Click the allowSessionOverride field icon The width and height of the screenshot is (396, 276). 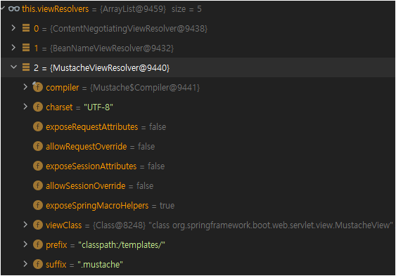(38, 185)
